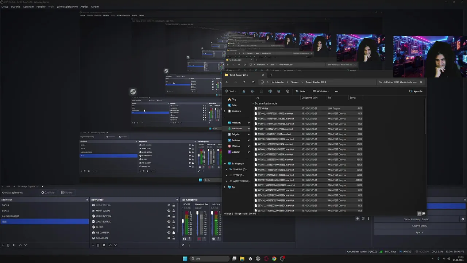Screen dimensions: 467x263
Task: Open scene filters icon in Sahneler panel
Action: point(14,245)
